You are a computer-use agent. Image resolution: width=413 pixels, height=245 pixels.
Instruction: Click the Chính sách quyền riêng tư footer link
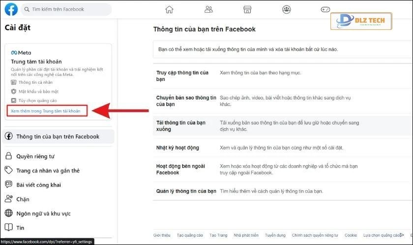coord(315,235)
